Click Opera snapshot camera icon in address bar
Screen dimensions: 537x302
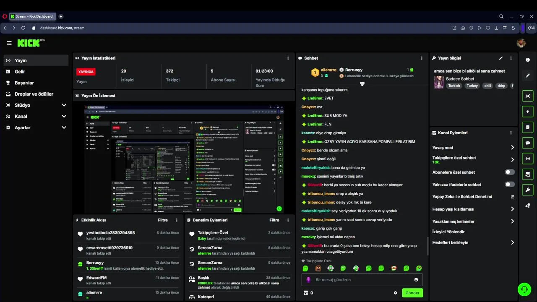[x=463, y=28]
